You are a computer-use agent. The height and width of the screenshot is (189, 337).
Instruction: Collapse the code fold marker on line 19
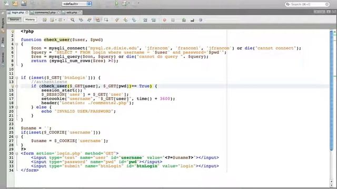point(16,107)
